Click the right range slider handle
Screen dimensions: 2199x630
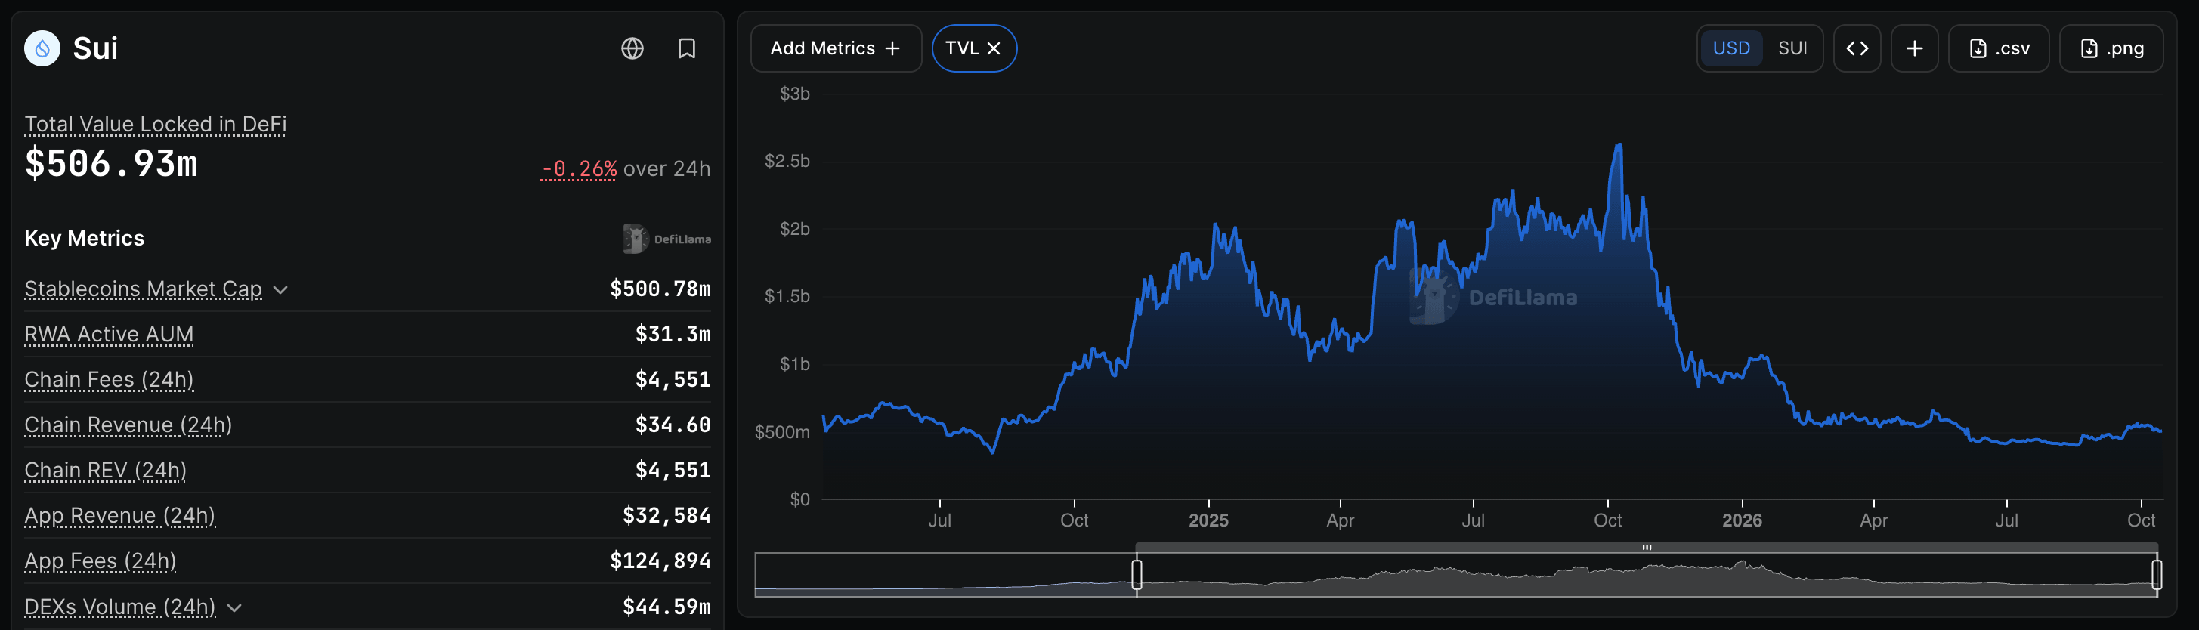[2157, 575]
